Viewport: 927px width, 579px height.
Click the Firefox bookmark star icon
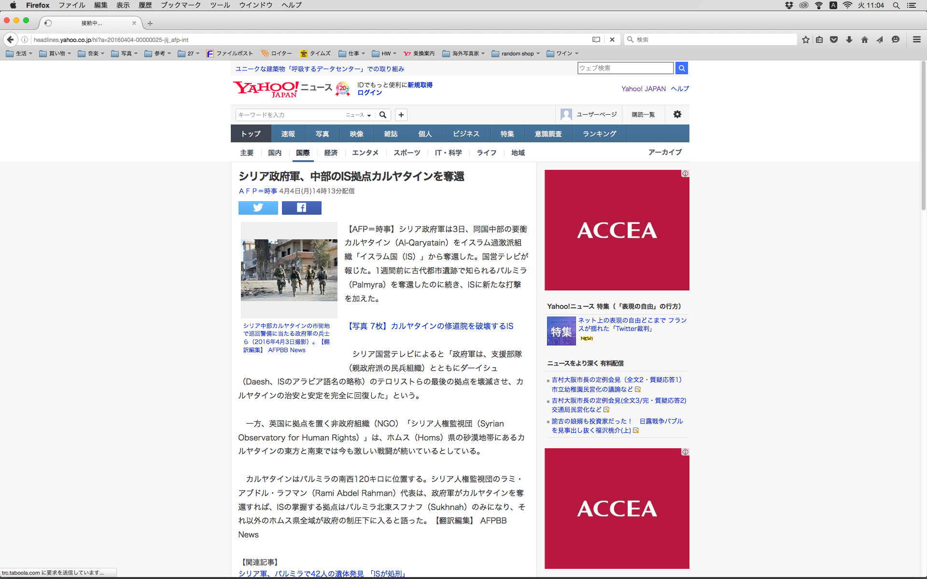[x=805, y=40]
